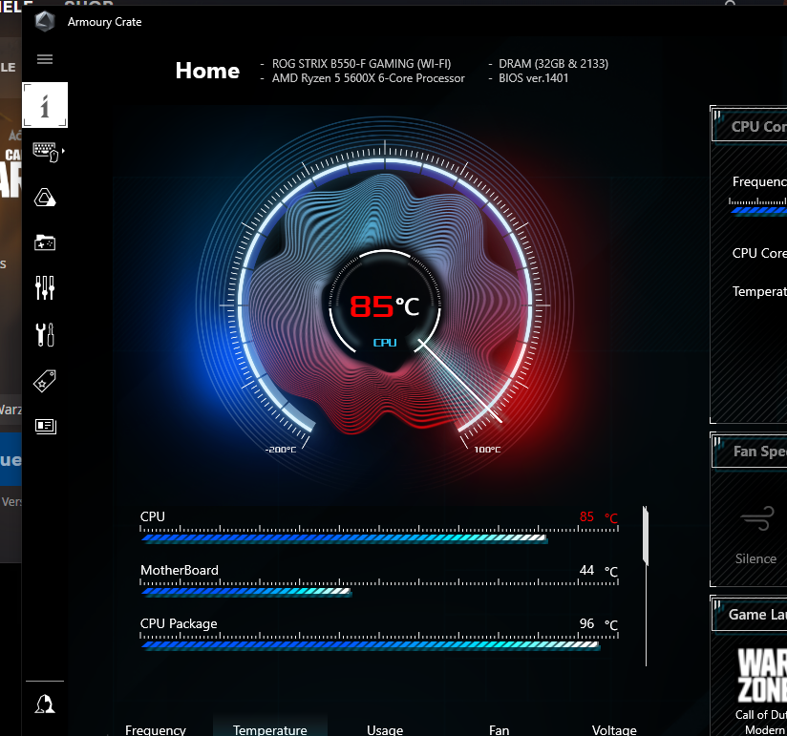Screen dimensions: 787x736
Task: Open Scenario Profiles sliders icon
Action: pyautogui.click(x=45, y=288)
